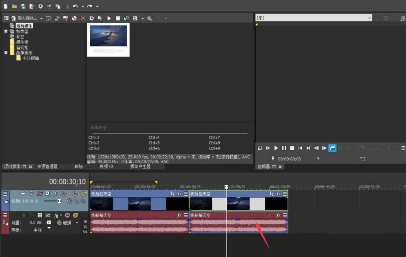
Task: Expand the 按类型 tree node
Action: pos(6,31)
